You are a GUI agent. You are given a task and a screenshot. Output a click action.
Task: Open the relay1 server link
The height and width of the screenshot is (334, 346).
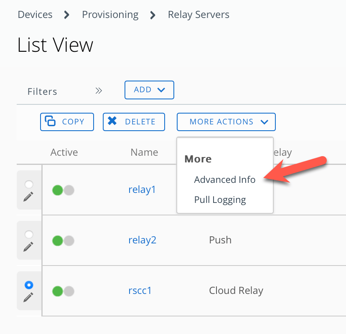pos(142,190)
